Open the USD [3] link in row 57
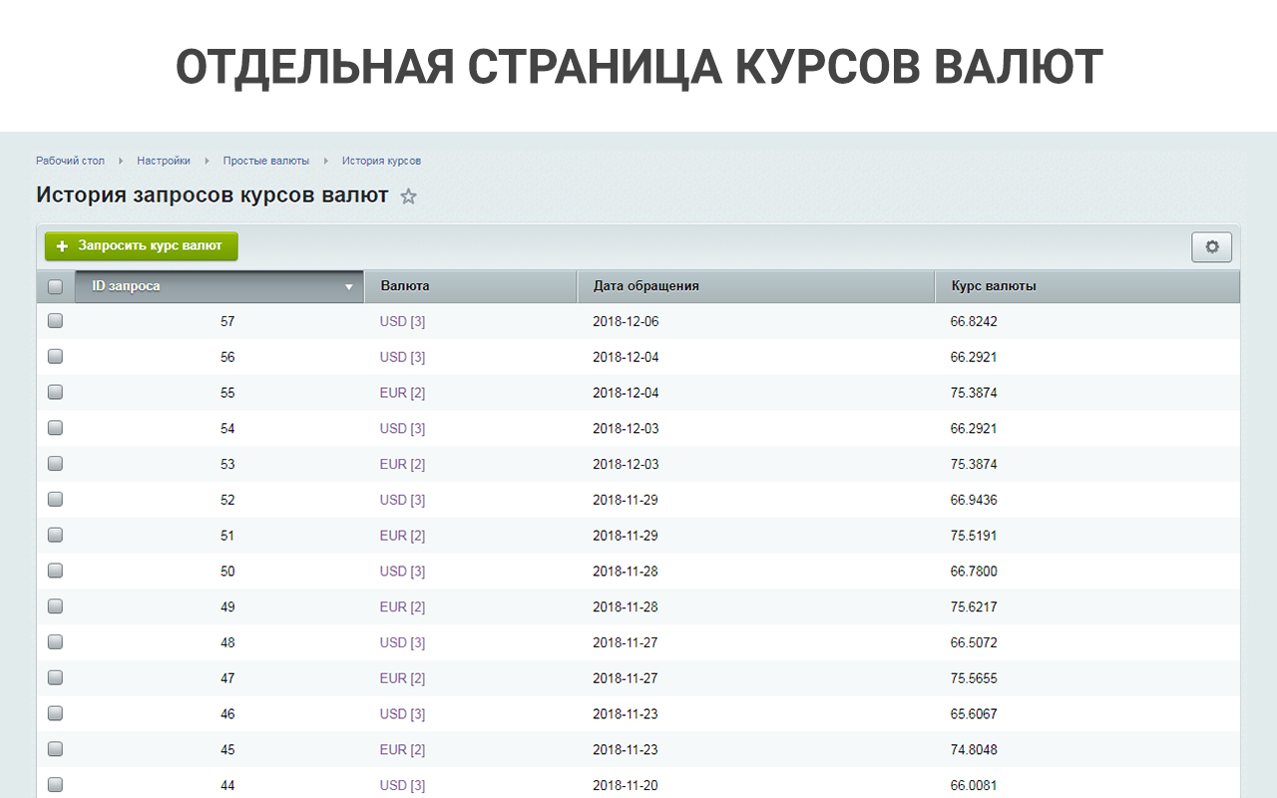This screenshot has height=798, width=1277. click(x=402, y=321)
